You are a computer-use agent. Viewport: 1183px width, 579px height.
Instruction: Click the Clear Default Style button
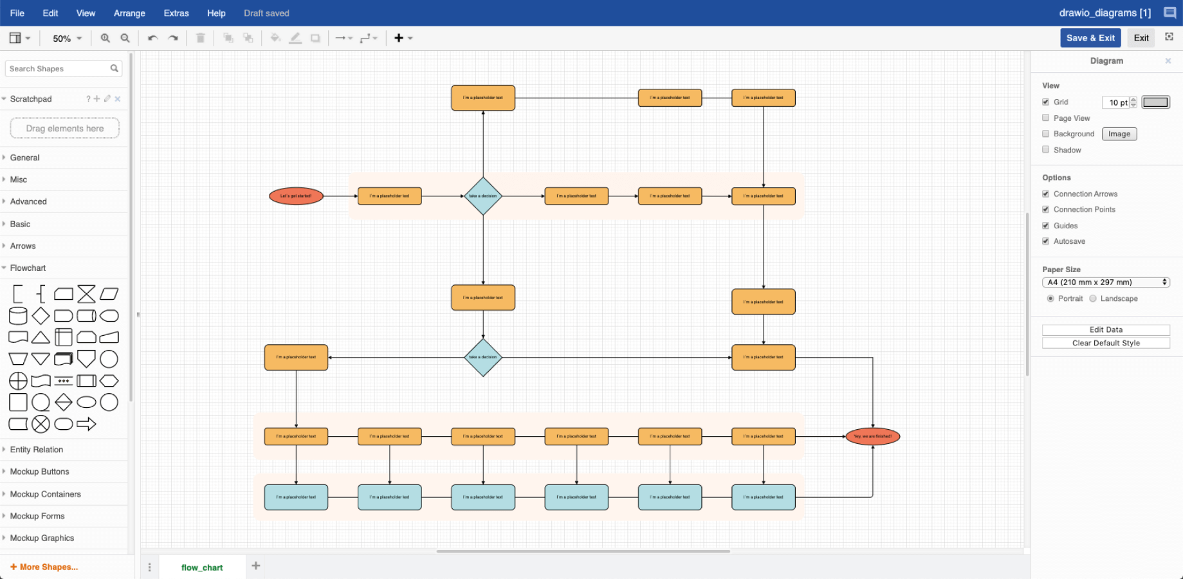[1105, 342]
